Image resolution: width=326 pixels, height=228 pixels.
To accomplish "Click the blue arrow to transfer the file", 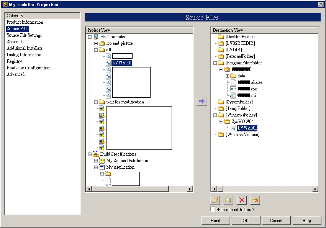I will pos(202,101).
